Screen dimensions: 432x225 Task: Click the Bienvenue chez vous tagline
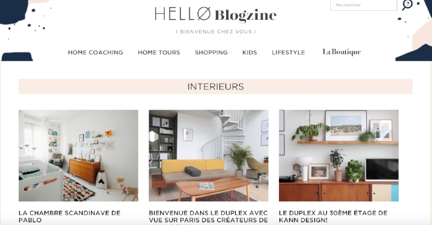click(216, 31)
